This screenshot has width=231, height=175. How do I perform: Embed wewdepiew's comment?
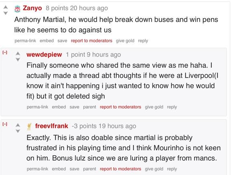(59, 107)
